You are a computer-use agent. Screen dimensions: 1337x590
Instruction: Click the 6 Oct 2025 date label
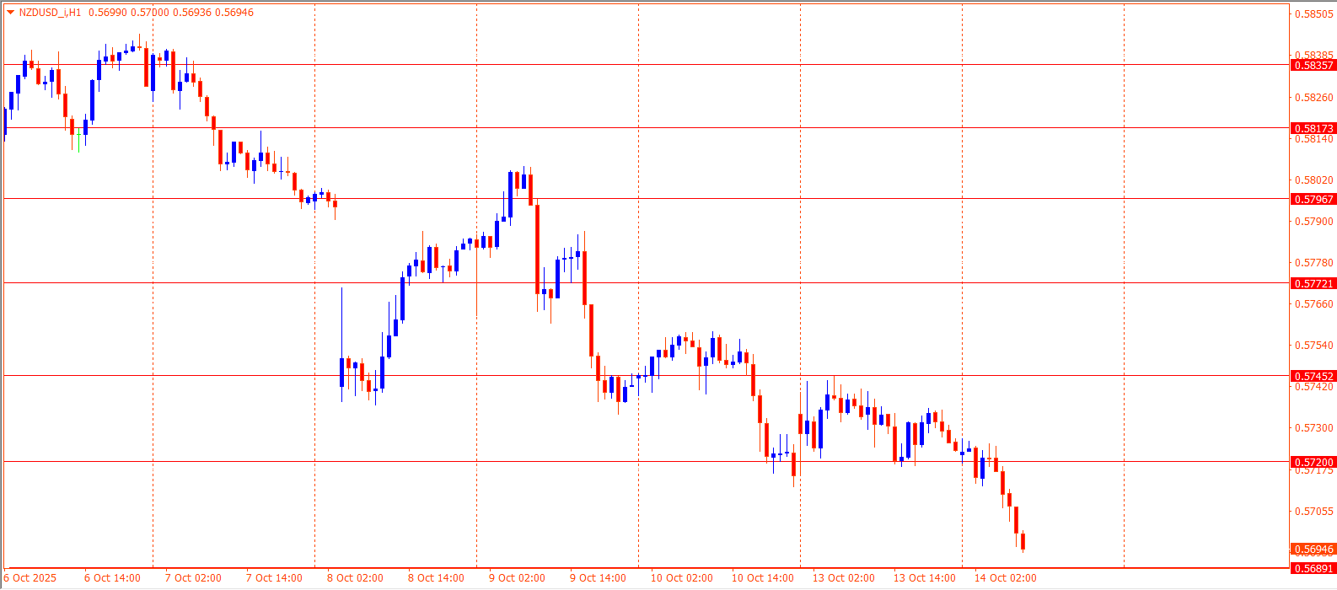pos(30,578)
